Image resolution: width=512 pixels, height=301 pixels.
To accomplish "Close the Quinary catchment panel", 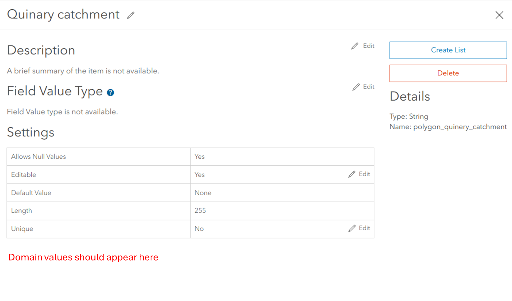I will pos(499,15).
